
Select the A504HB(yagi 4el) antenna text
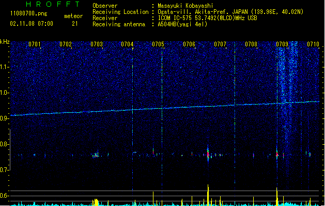pyautogui.click(x=182, y=24)
